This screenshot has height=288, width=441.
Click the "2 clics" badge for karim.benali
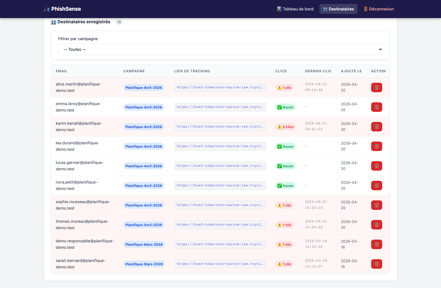pyautogui.click(x=285, y=127)
